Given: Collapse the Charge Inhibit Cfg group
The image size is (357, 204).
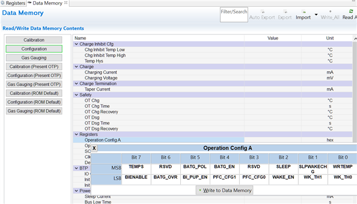Looking at the screenshot, I should click(x=76, y=44).
